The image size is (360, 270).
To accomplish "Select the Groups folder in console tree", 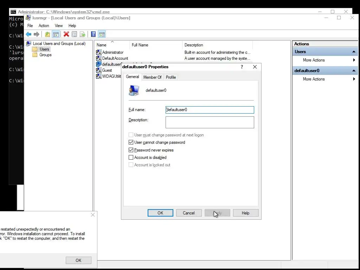I will [x=42, y=55].
